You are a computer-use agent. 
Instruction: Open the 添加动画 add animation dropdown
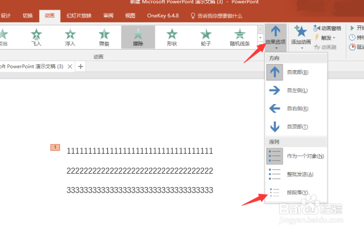pos(301,38)
